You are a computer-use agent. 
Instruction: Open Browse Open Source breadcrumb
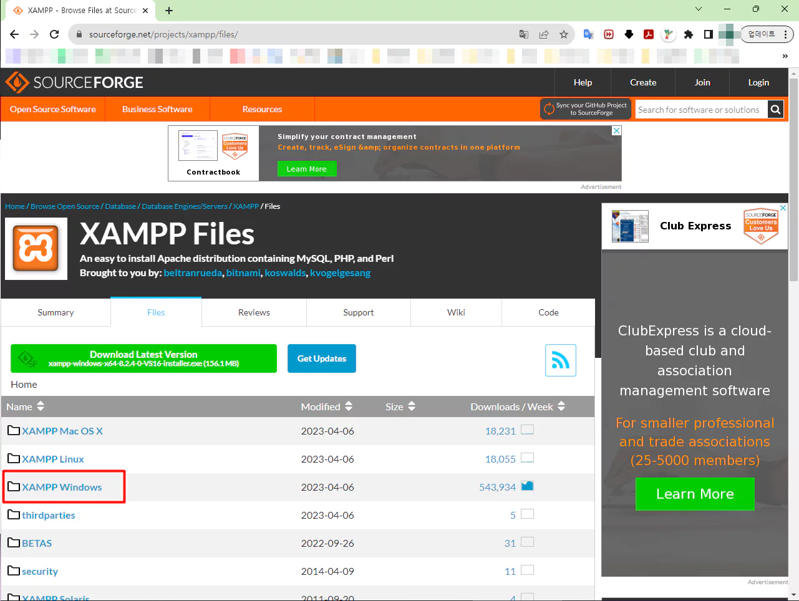pos(65,206)
